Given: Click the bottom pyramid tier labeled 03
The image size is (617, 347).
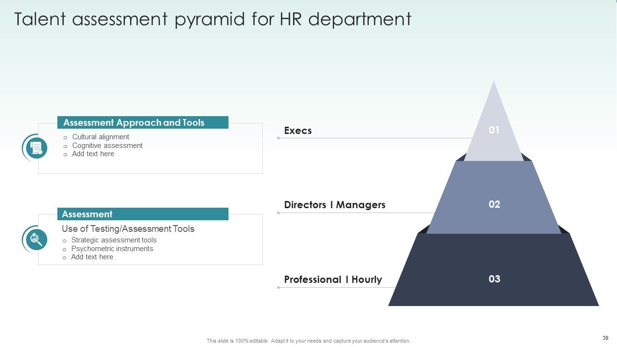Looking at the screenshot, I should 494,270.
